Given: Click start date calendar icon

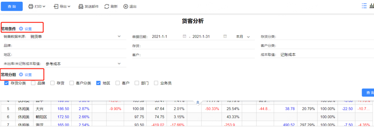Looking at the screenshot, I should click(x=184, y=36).
